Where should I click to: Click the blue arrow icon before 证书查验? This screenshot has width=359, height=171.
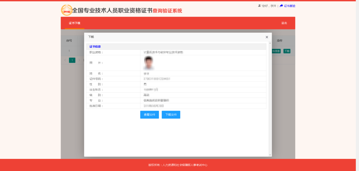pos(281,5)
